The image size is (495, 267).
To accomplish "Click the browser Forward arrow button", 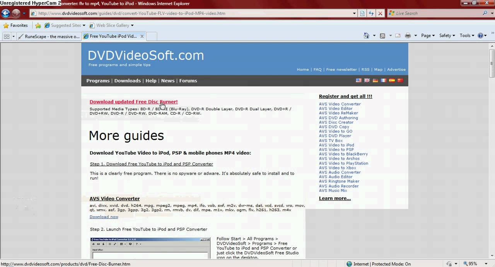I will point(16,14).
